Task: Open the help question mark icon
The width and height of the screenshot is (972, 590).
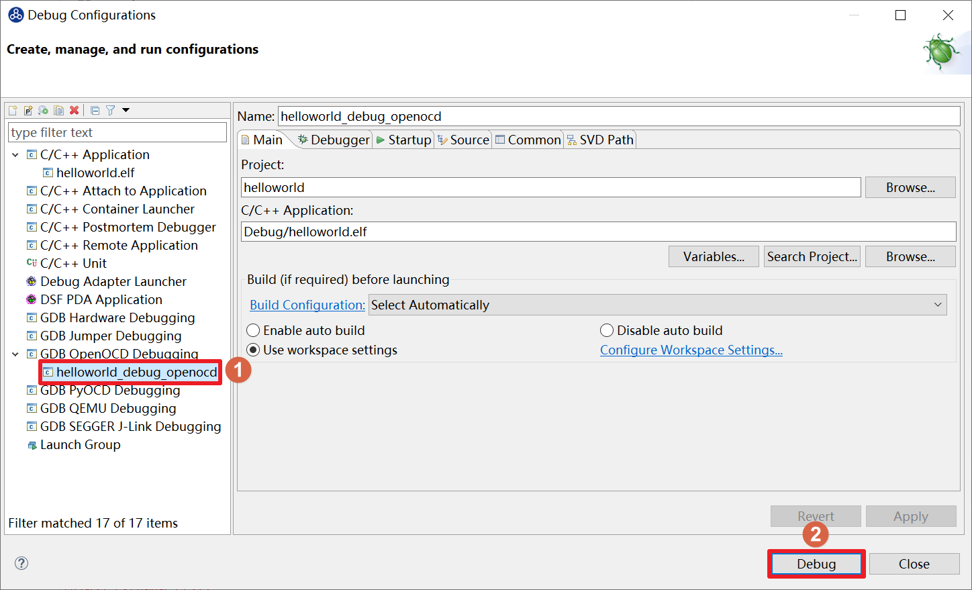Action: click(x=21, y=563)
